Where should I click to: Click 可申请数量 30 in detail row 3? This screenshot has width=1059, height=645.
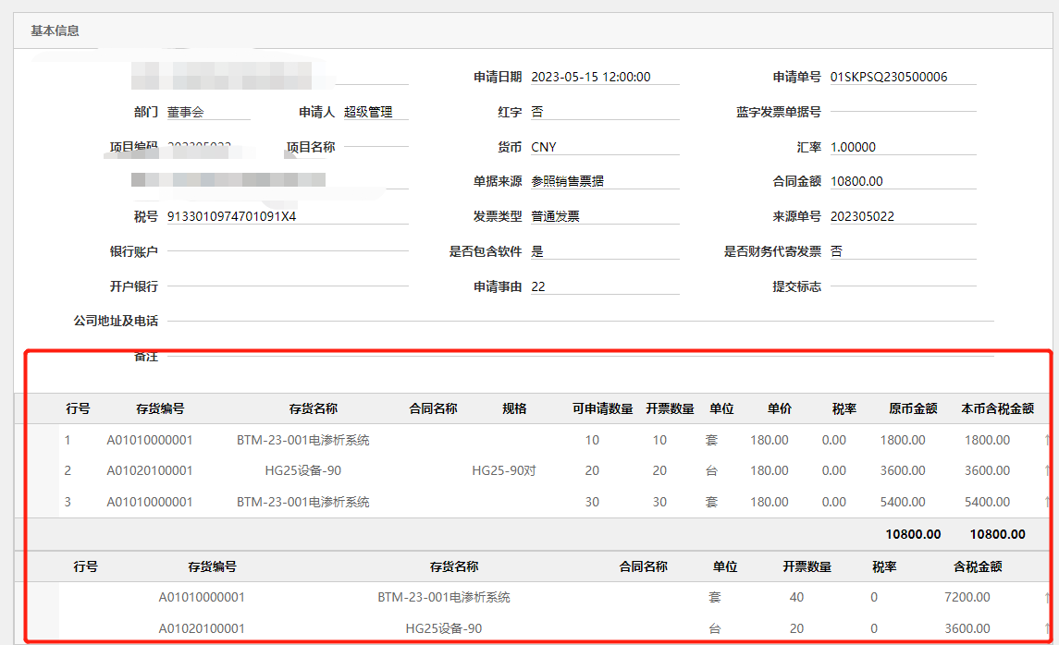(592, 502)
